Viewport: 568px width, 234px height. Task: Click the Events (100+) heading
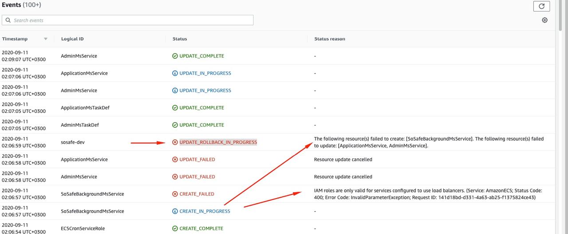tap(21, 5)
